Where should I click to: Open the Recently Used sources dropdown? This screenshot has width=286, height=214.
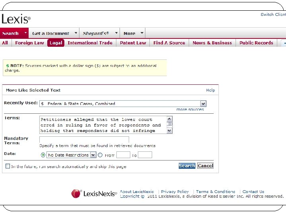point(203,104)
